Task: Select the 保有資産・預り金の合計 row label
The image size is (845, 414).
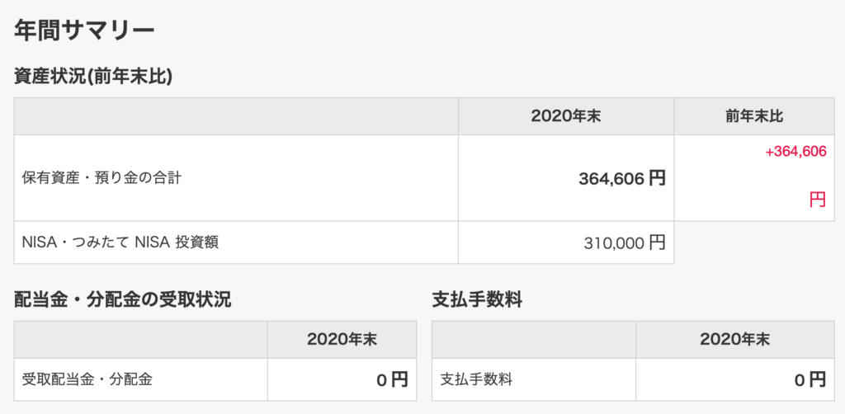Action: click(101, 177)
